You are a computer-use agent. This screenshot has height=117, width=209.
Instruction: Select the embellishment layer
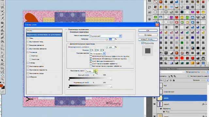183,92
